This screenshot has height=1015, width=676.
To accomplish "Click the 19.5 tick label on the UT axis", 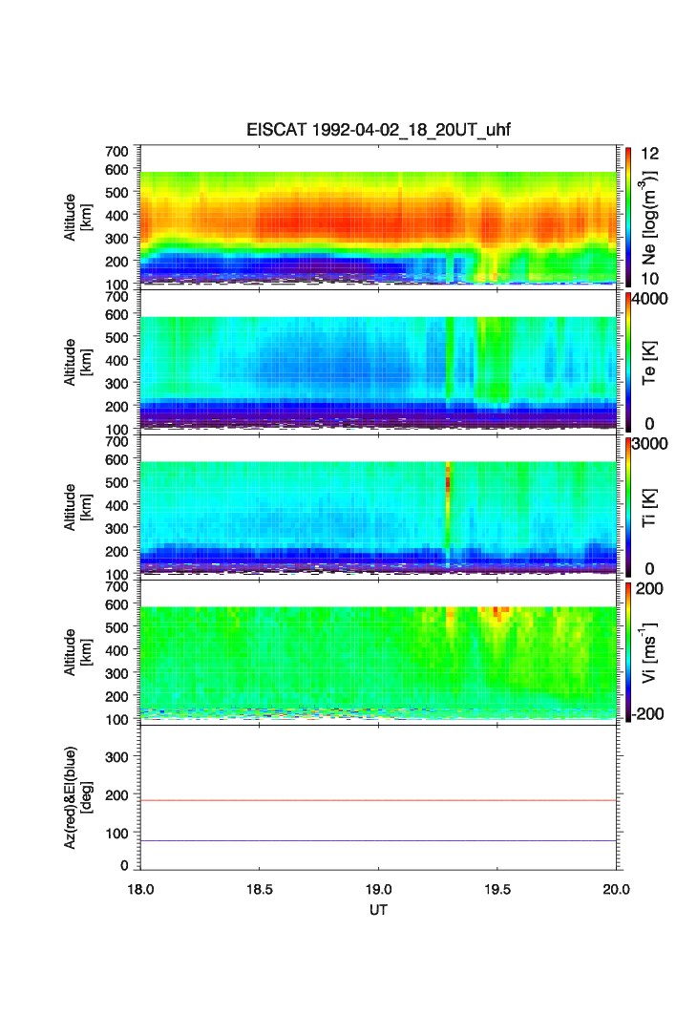I will pyautogui.click(x=497, y=889).
